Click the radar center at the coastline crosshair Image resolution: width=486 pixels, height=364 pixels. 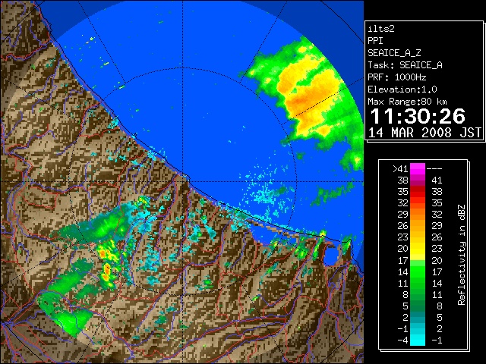pos(183,181)
